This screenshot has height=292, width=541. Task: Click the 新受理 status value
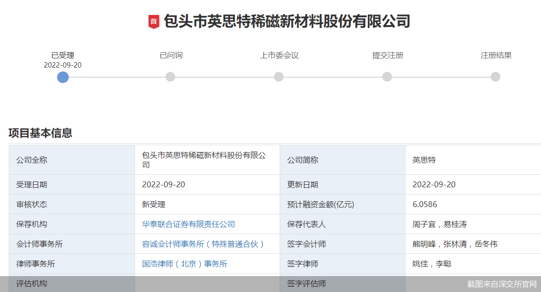coord(153,204)
